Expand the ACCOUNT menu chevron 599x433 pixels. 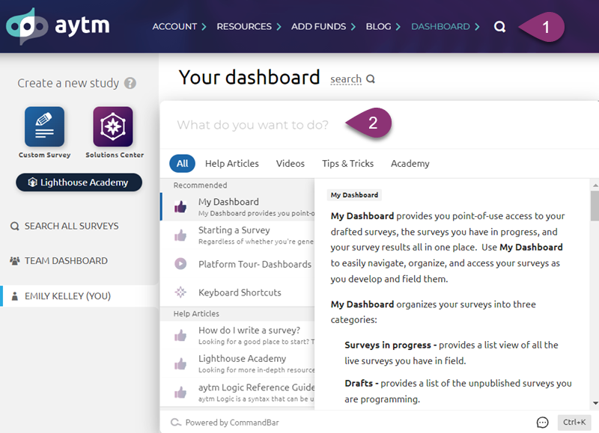point(204,27)
